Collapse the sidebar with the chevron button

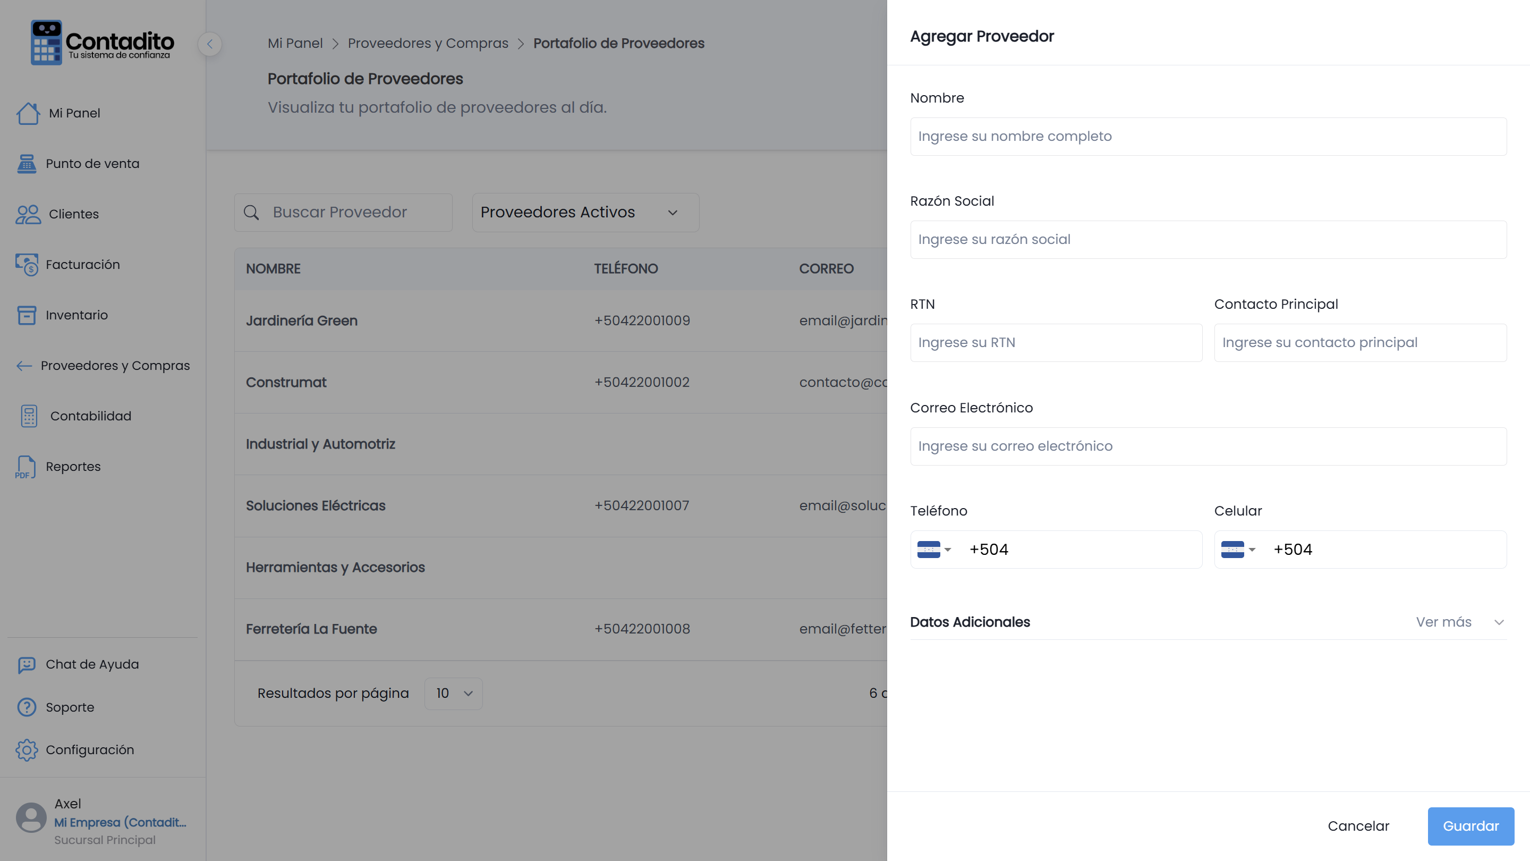tap(210, 44)
